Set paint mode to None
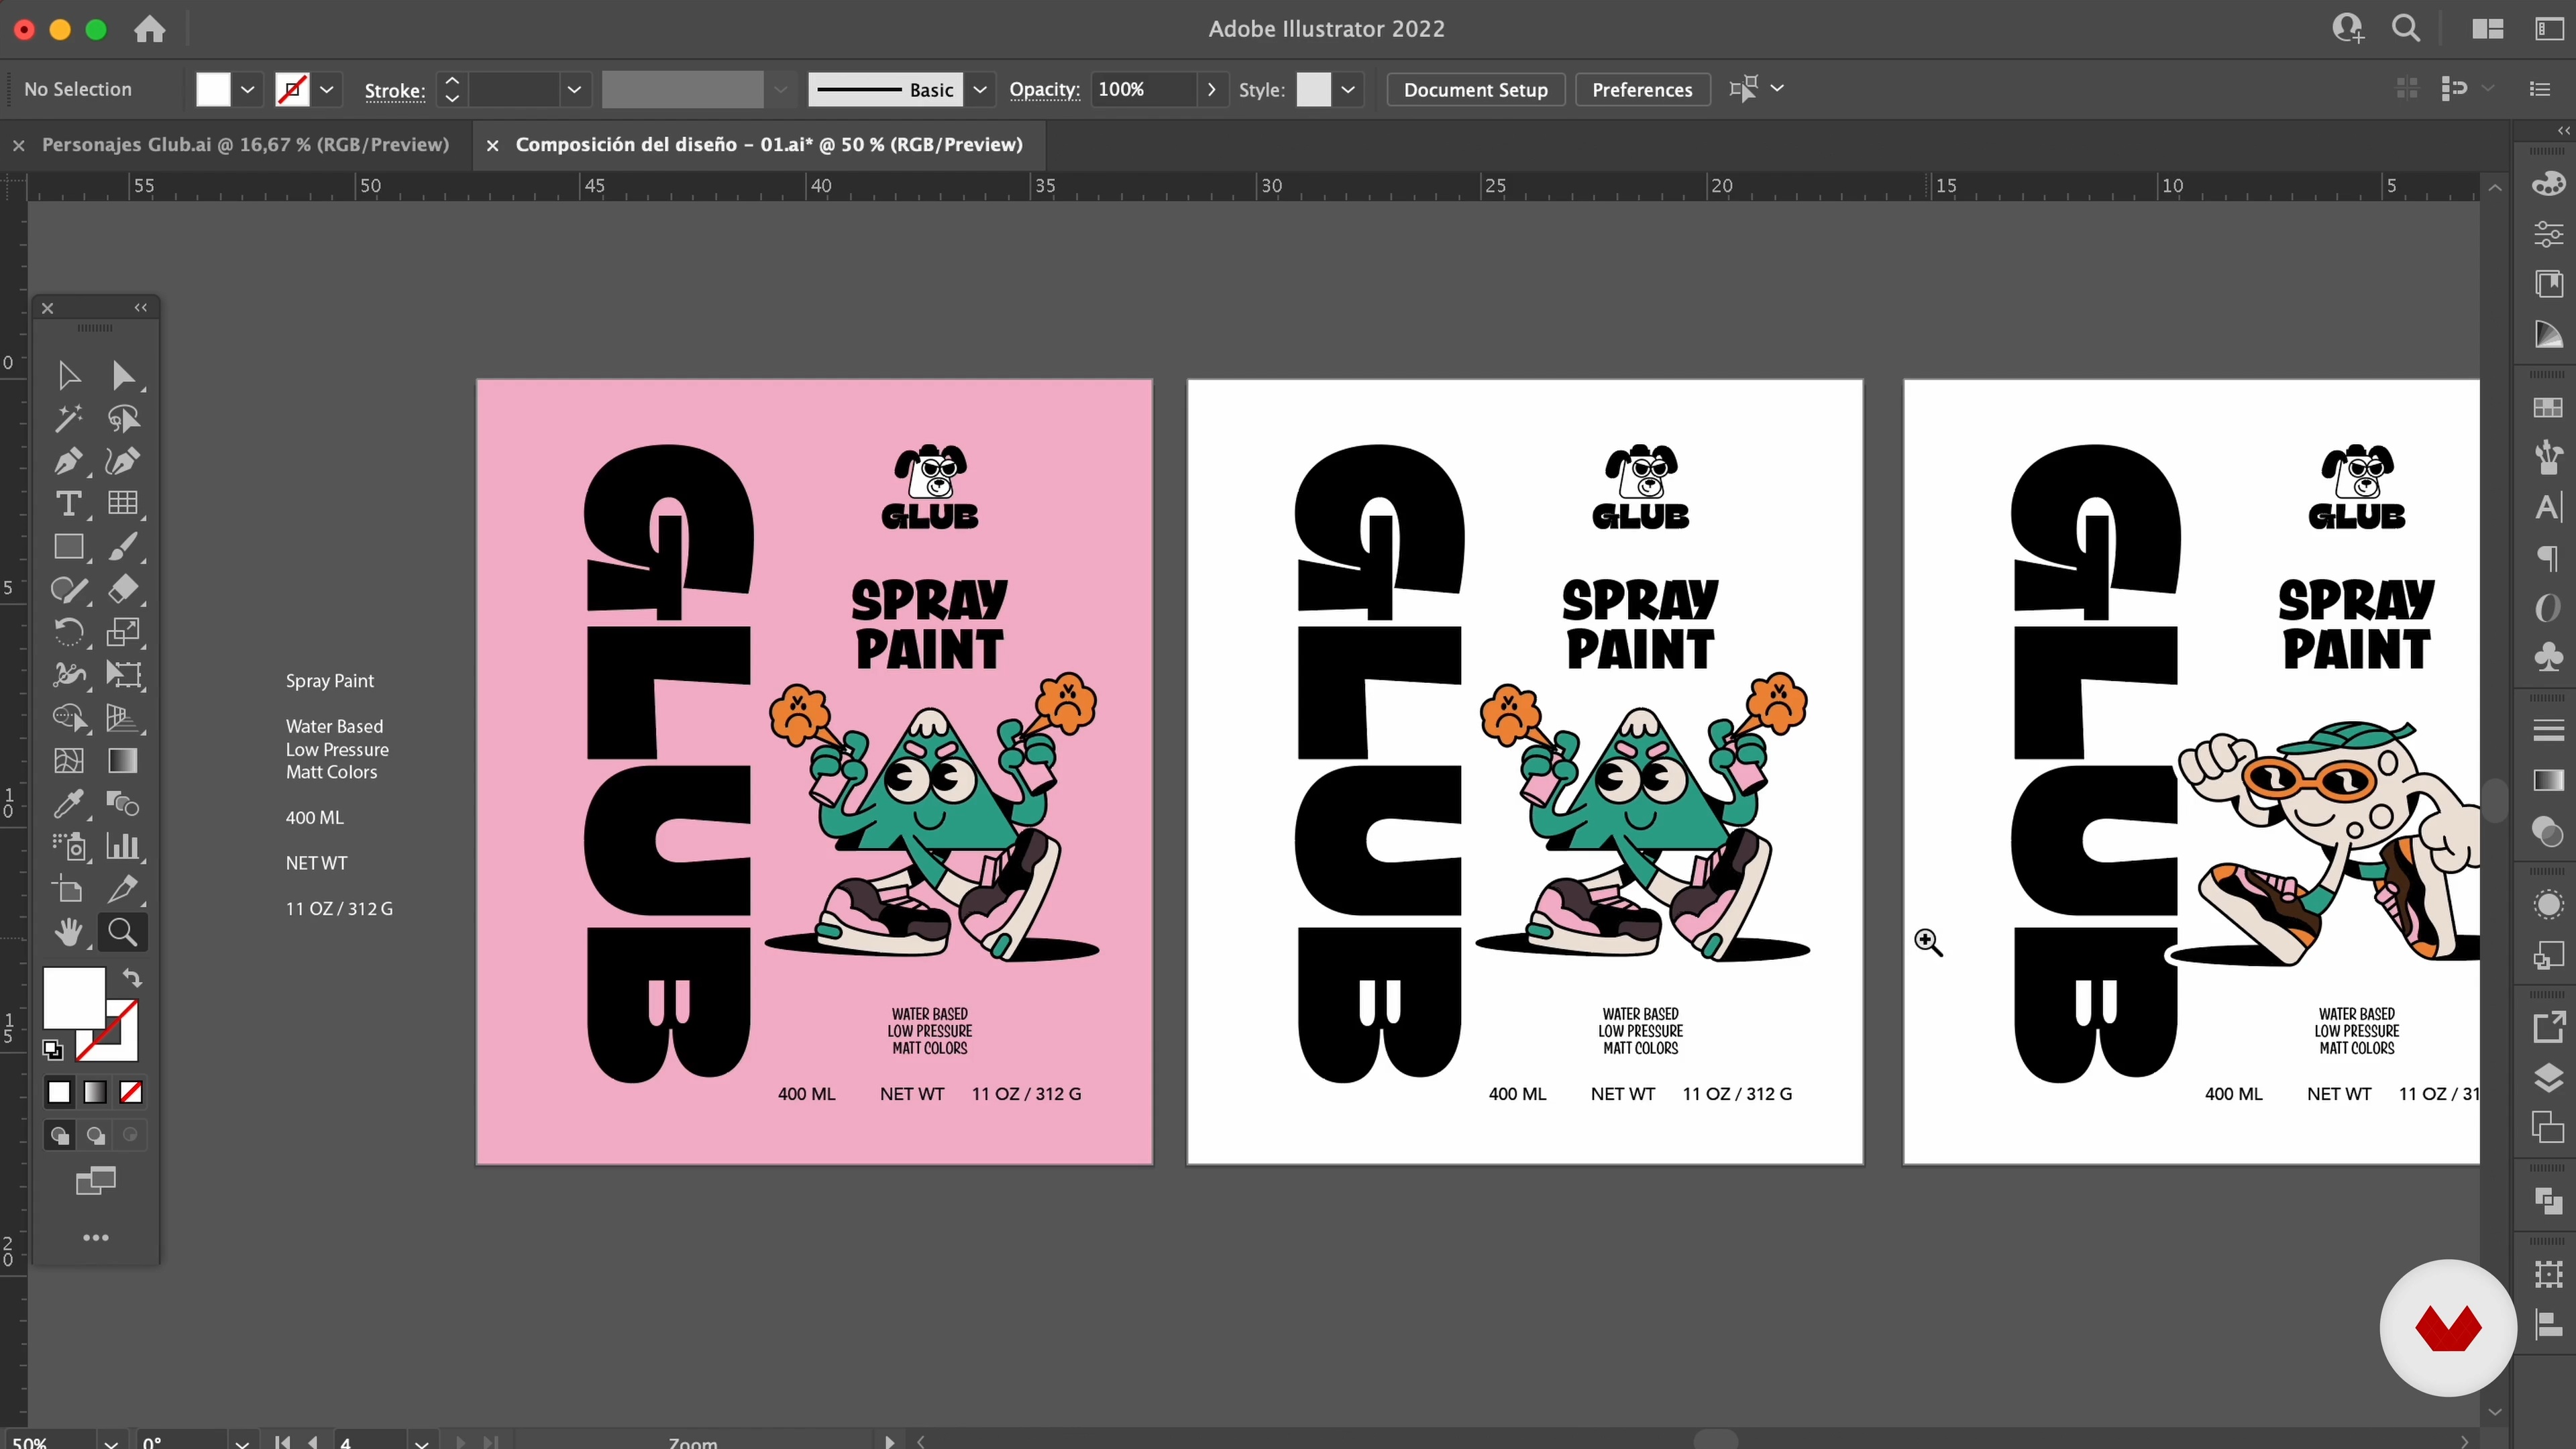Viewport: 2576px width, 1449px height. [x=131, y=1092]
